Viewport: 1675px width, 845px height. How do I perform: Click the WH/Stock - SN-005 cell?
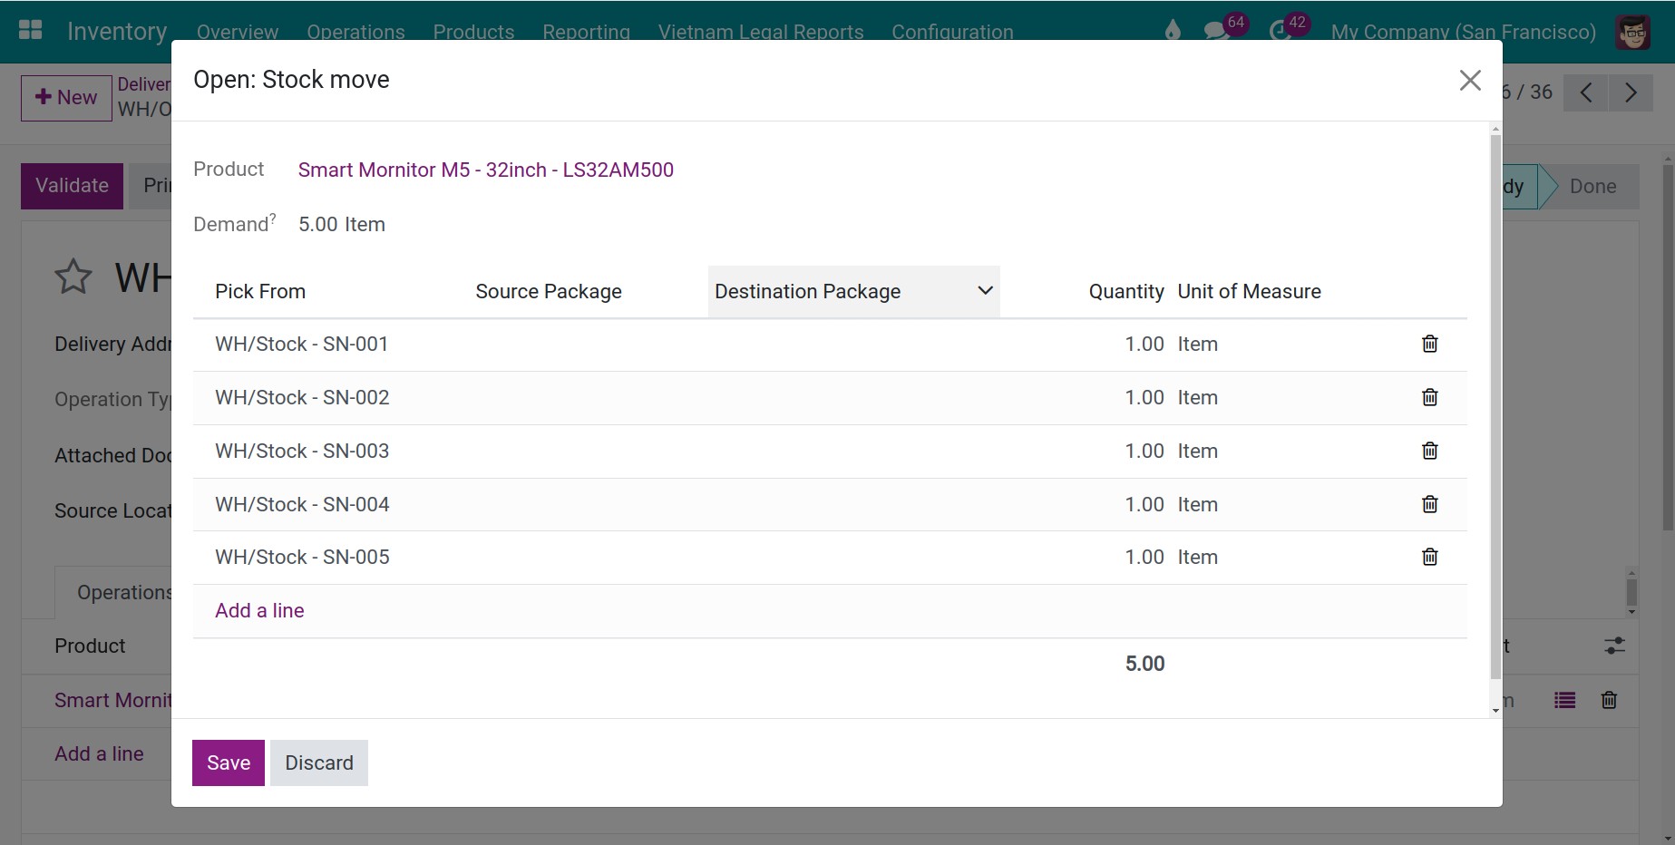point(302,557)
